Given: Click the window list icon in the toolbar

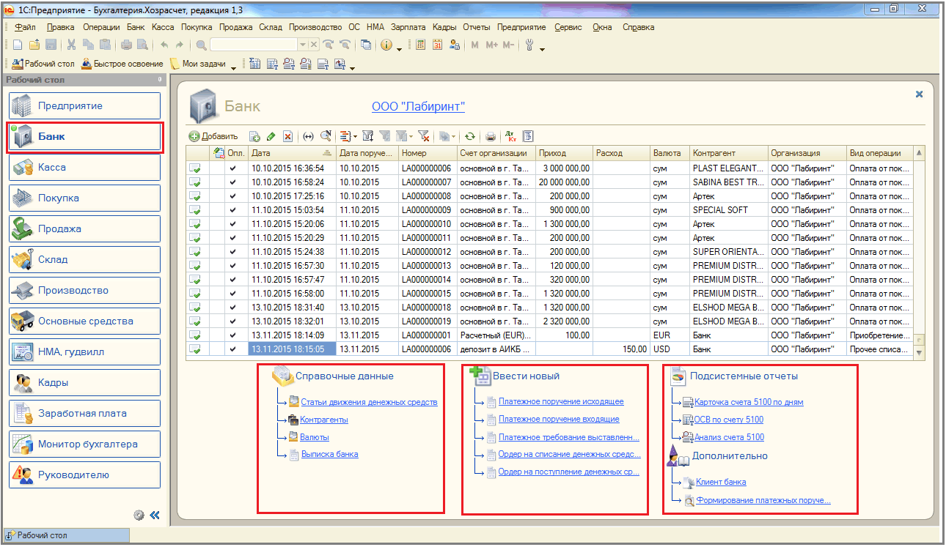Looking at the screenshot, I should tap(365, 45).
